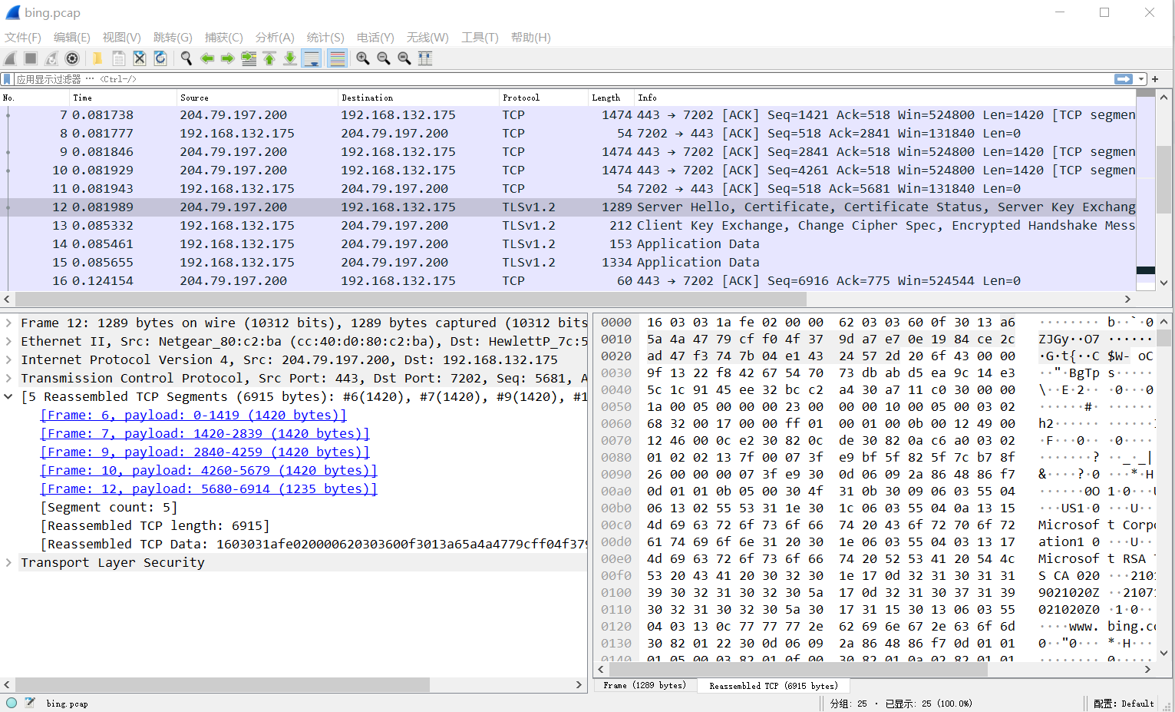Follow link to Frame 9 payload
The width and height of the screenshot is (1175, 712).
coord(205,452)
